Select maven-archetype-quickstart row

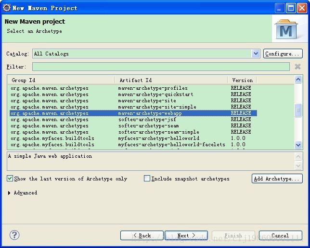pyautogui.click(x=133, y=95)
